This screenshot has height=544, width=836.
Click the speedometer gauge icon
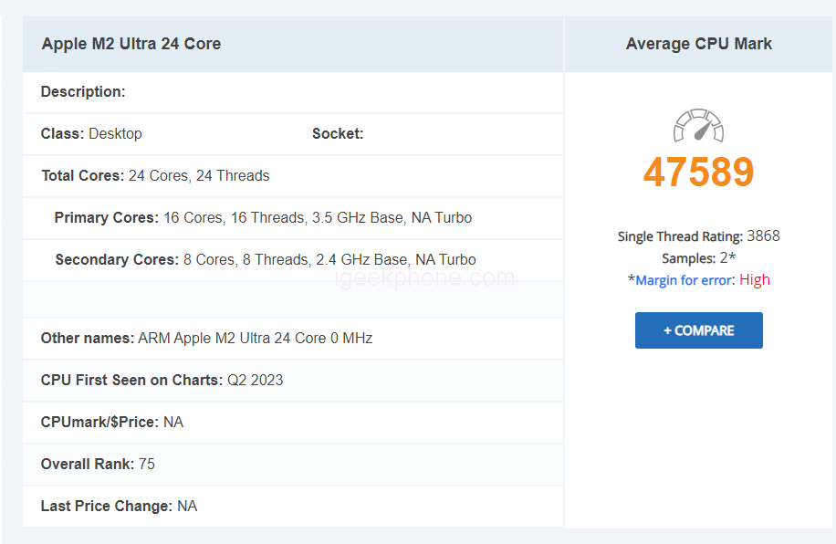(x=698, y=126)
